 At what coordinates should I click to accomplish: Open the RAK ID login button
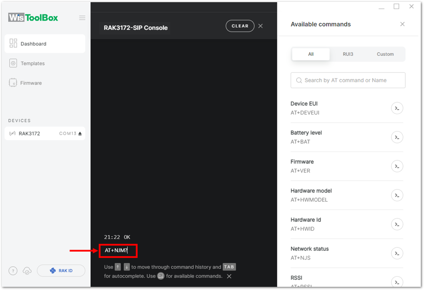tap(61, 271)
